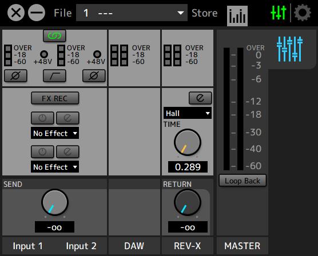The width and height of the screenshot is (318, 256).
Task: Click the TIME value field 0.289
Action: click(x=188, y=167)
